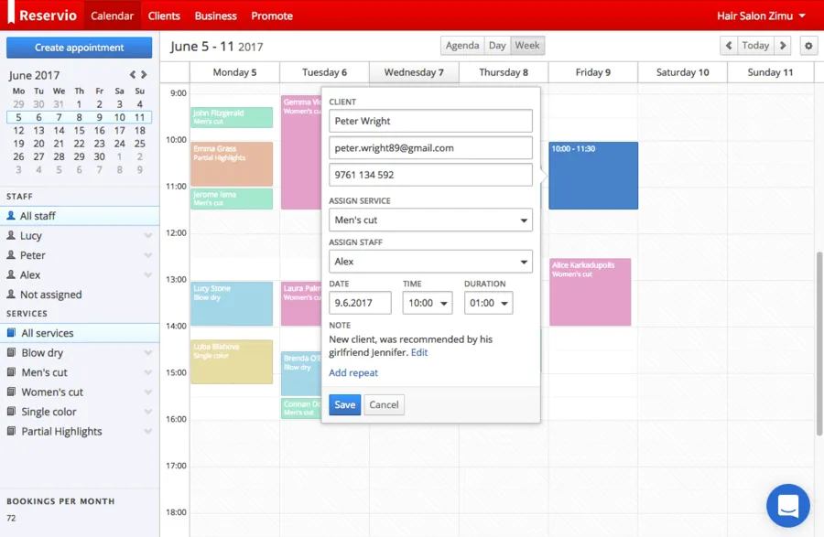Open calendar settings gear icon
The image size is (824, 537).
tap(808, 46)
